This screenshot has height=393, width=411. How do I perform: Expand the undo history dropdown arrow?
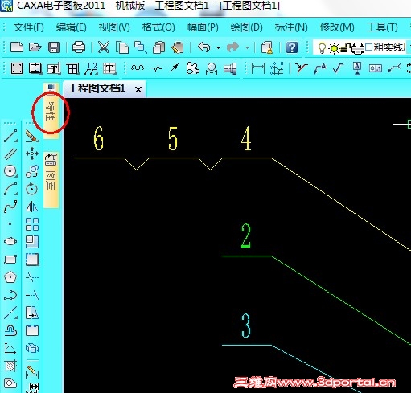(x=218, y=48)
